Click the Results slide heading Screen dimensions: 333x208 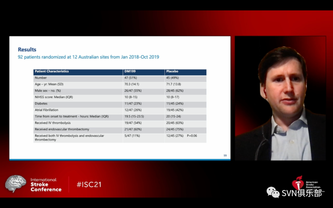pyautogui.click(x=27, y=49)
